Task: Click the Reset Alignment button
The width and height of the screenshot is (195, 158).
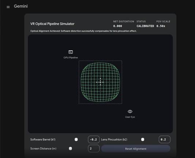Action: coord(136,149)
